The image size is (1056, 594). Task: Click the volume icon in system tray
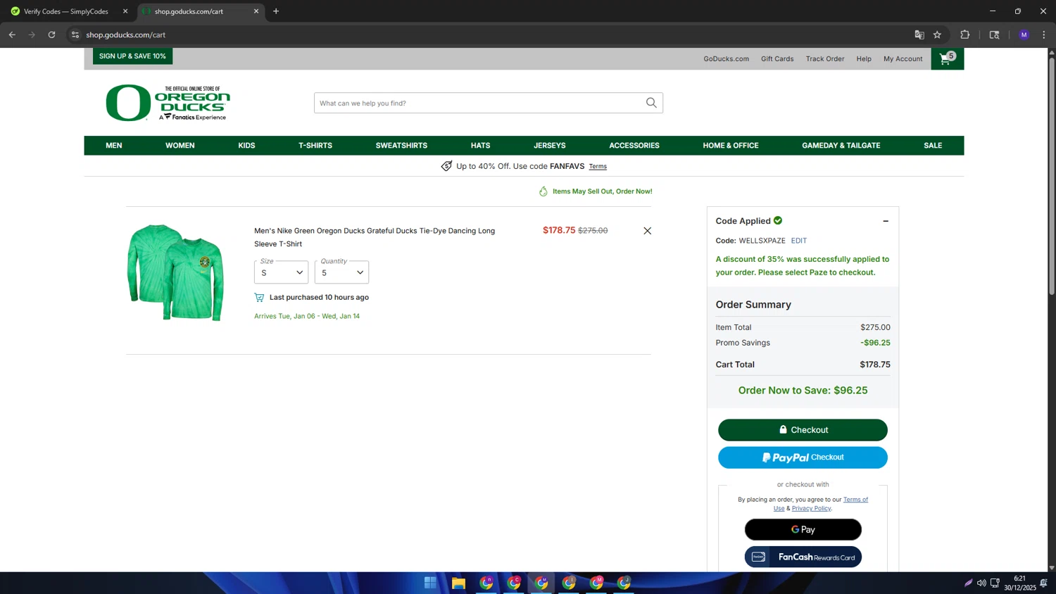click(981, 583)
